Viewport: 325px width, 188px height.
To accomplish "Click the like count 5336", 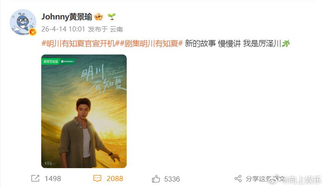I will tap(172, 179).
